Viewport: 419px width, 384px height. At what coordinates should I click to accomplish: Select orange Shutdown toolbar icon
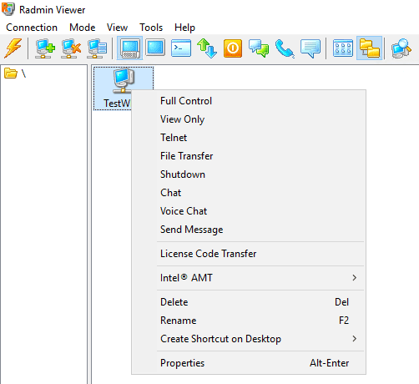[233, 48]
